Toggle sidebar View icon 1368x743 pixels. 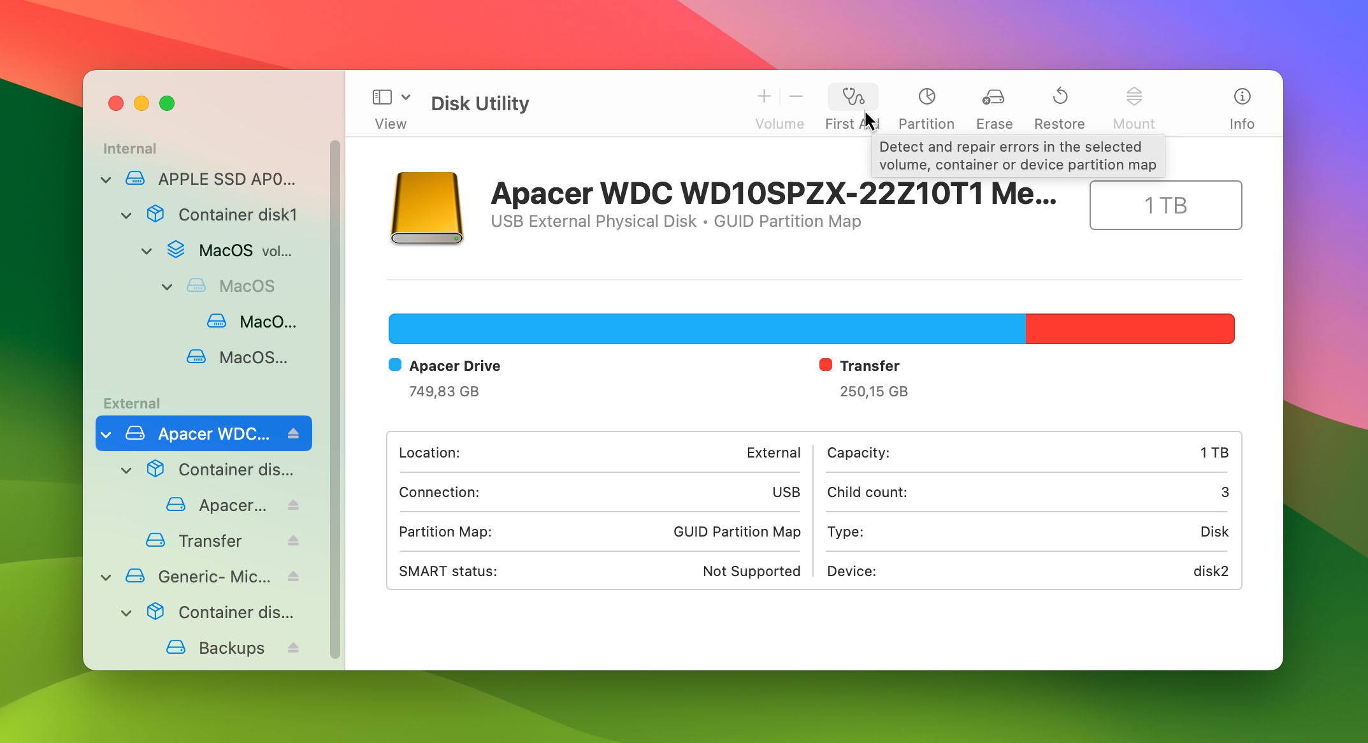point(382,97)
